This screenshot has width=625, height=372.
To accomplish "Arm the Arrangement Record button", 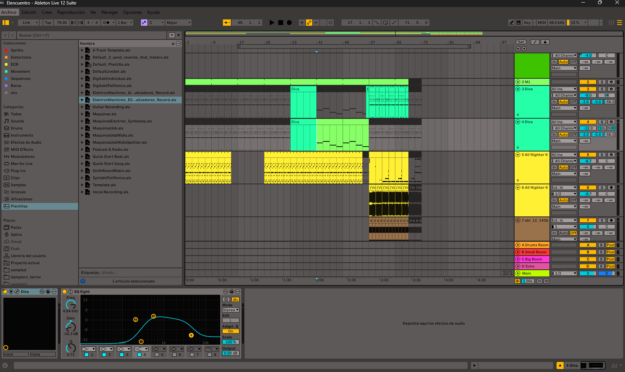I will coord(289,23).
